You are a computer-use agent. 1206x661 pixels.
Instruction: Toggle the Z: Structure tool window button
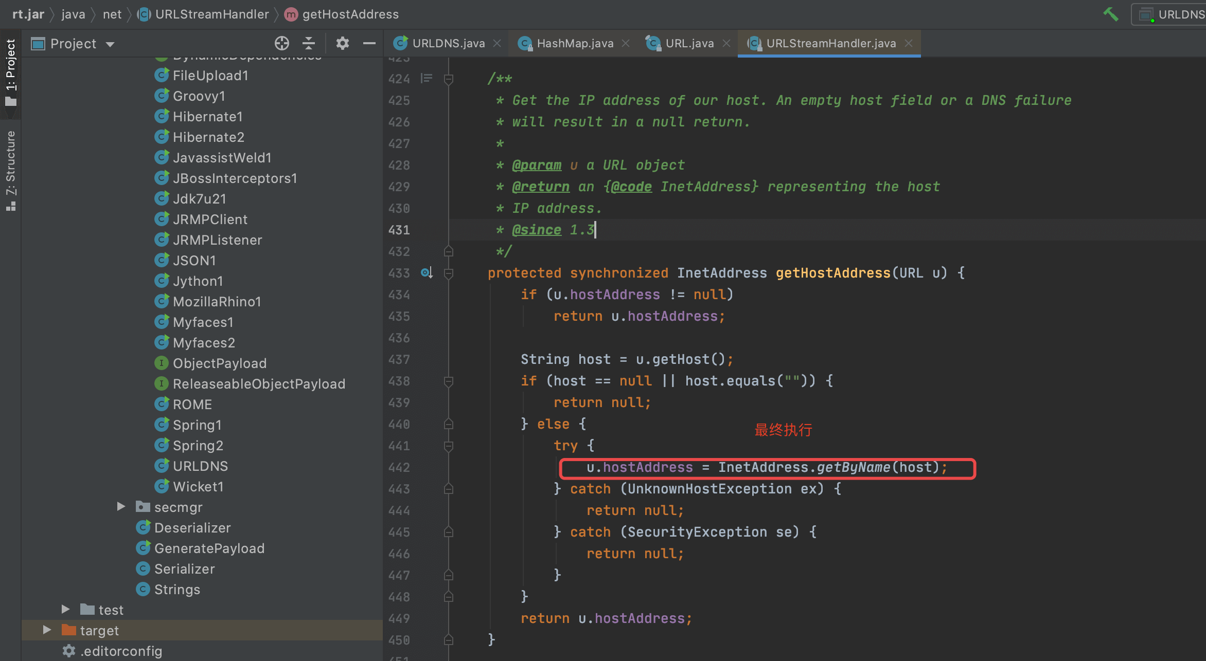tap(10, 171)
